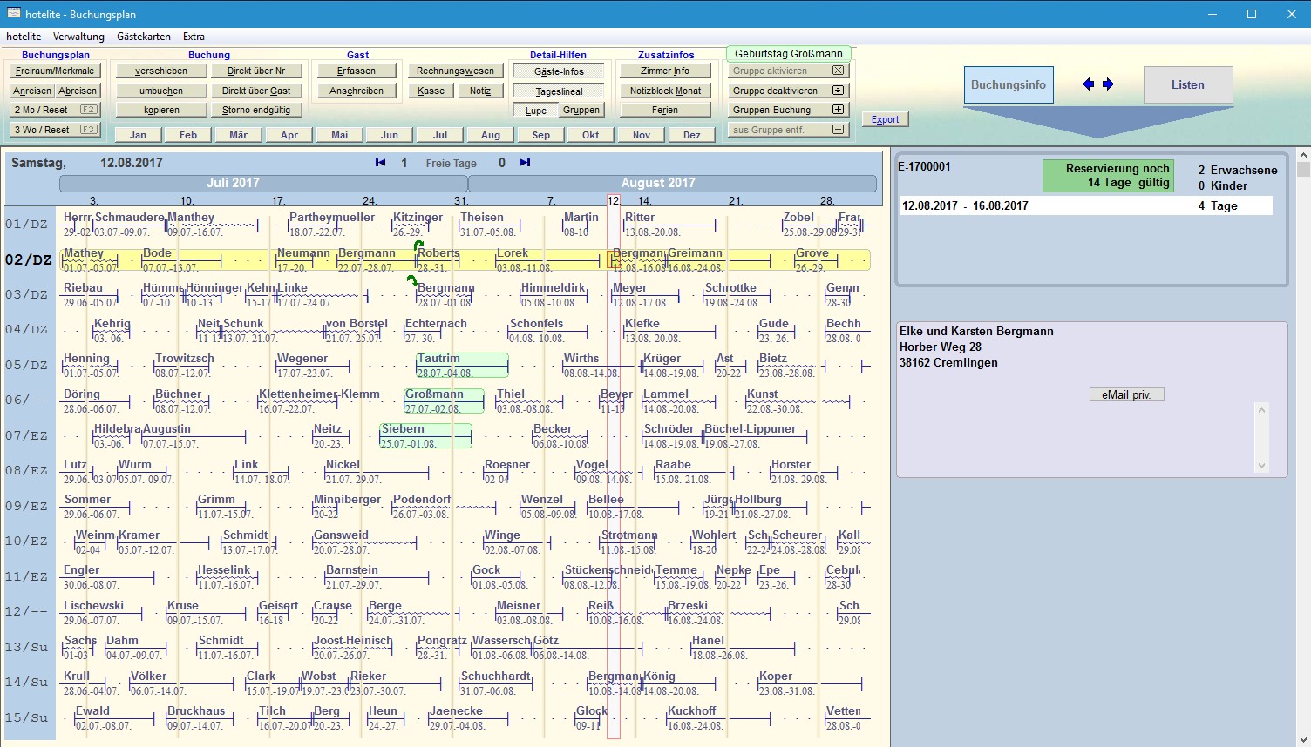Viewport: 1311px width, 747px height.
Task: Jump to next free day with skip-forward arrow
Action: tap(525, 163)
